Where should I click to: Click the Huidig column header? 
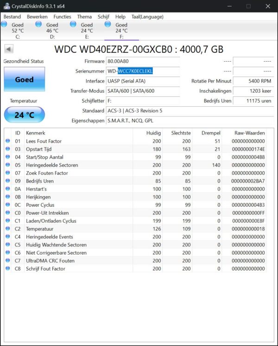pyautogui.click(x=154, y=133)
